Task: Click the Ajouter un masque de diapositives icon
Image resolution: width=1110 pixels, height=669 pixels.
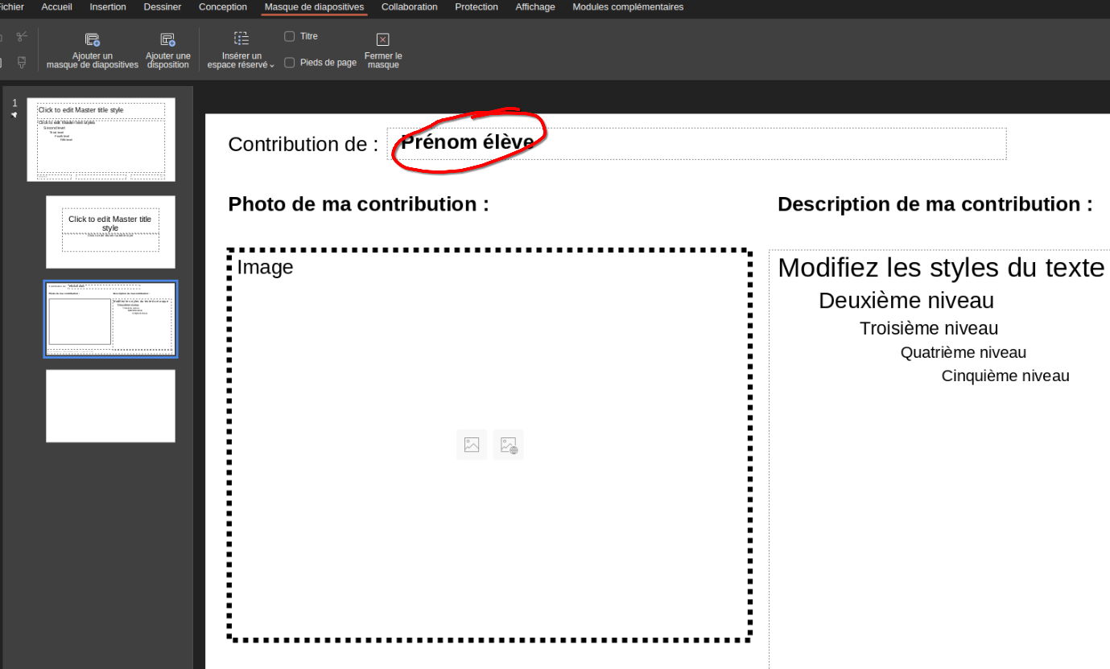Action: pos(93,40)
